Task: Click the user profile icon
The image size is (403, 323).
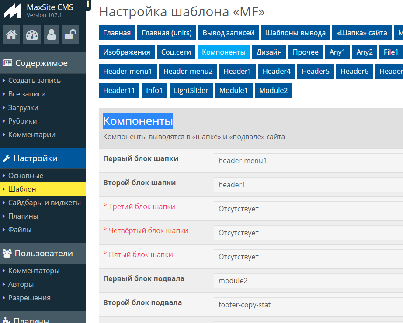Action: [51, 35]
